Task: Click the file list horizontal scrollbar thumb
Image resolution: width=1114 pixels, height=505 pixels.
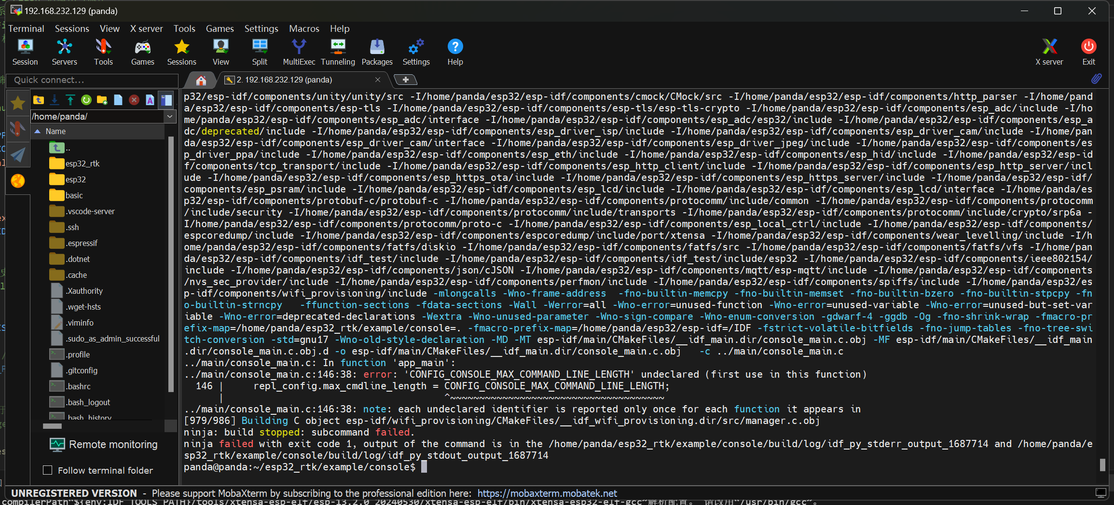Action: 52,426
